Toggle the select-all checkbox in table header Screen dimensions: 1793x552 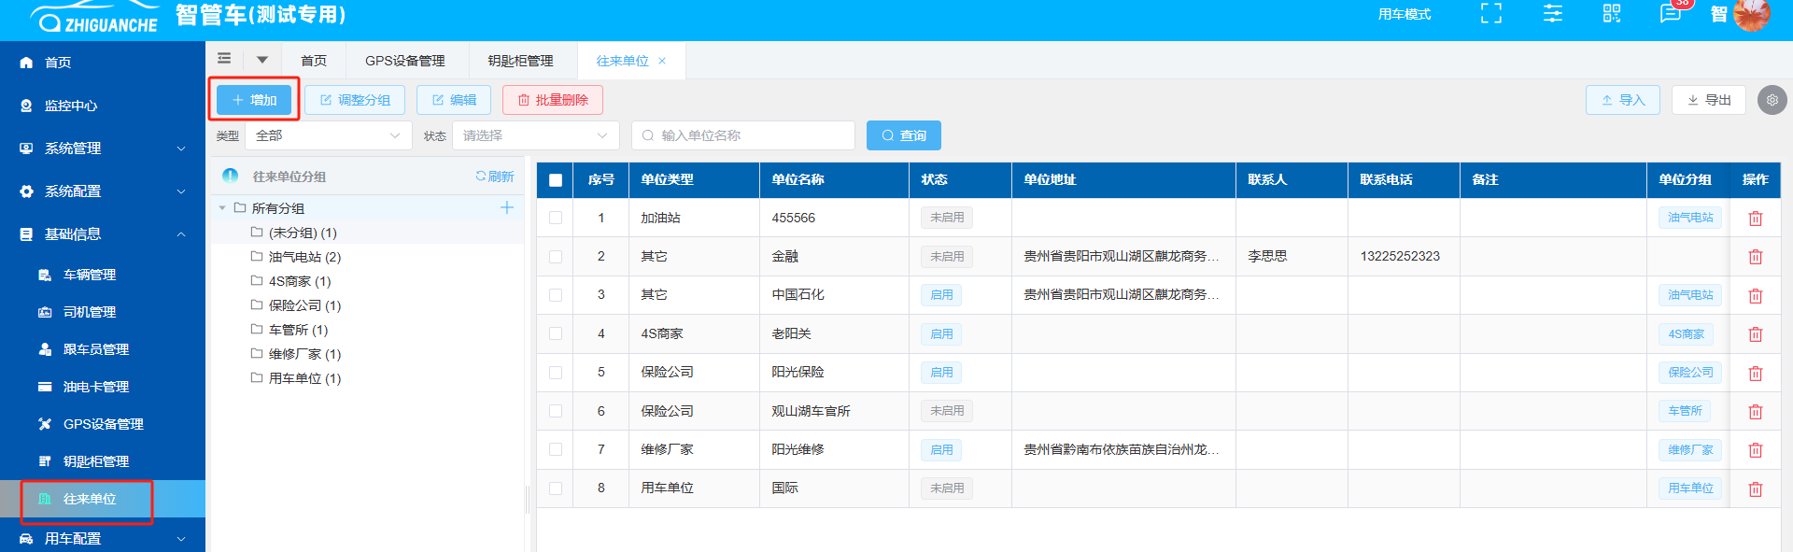(556, 180)
